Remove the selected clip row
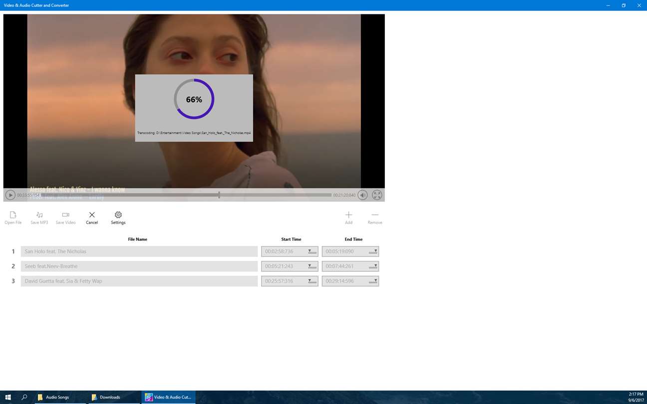Viewport: 647px width, 404px height. (x=374, y=217)
